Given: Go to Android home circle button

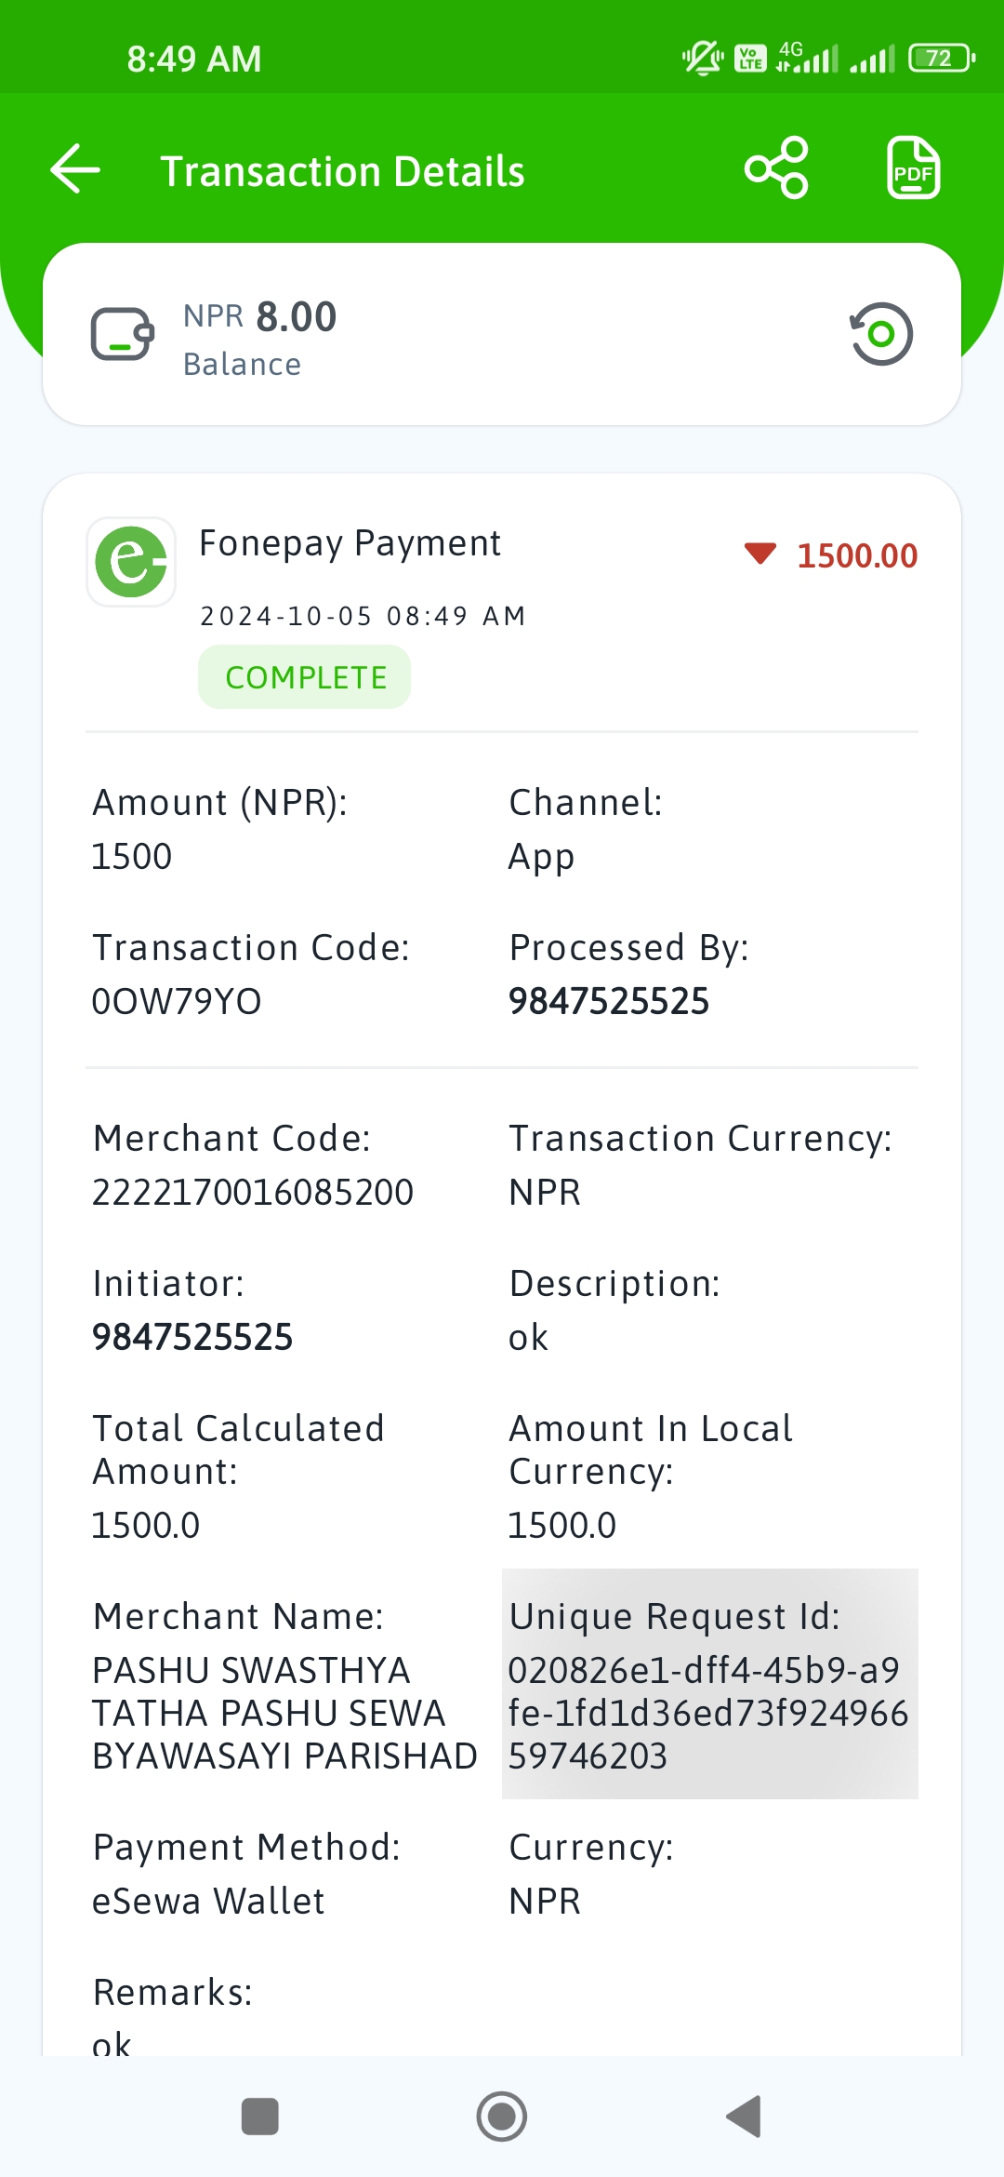Looking at the screenshot, I should 502,2117.
